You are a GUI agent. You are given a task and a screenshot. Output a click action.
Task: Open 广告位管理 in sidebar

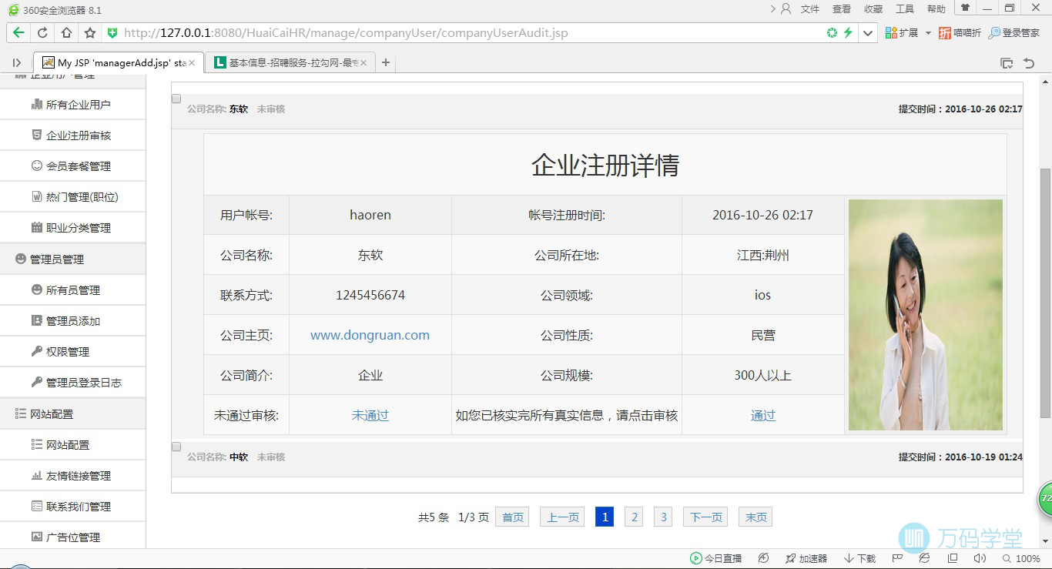[x=73, y=537]
